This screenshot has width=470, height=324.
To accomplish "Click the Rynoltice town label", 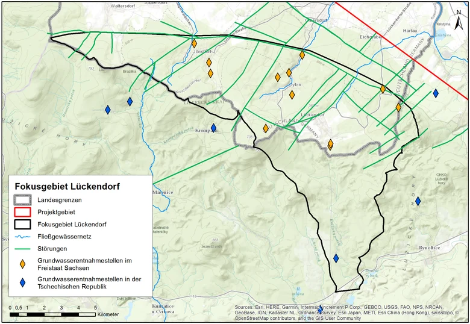I will (429, 248).
